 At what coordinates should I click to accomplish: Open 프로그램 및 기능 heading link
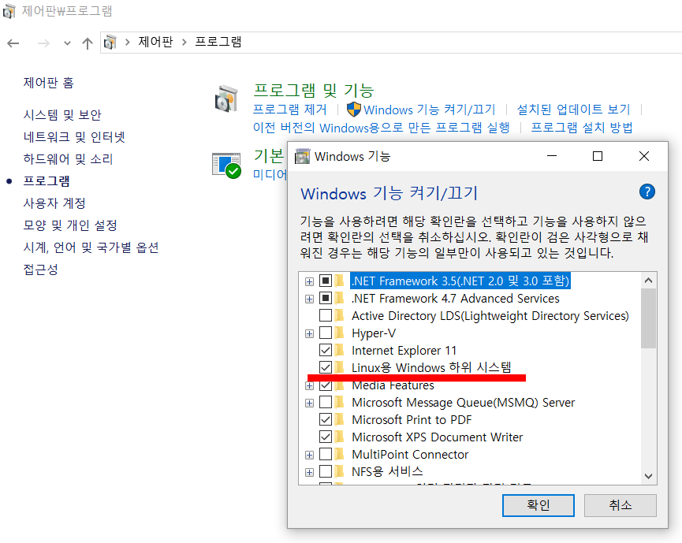[314, 91]
